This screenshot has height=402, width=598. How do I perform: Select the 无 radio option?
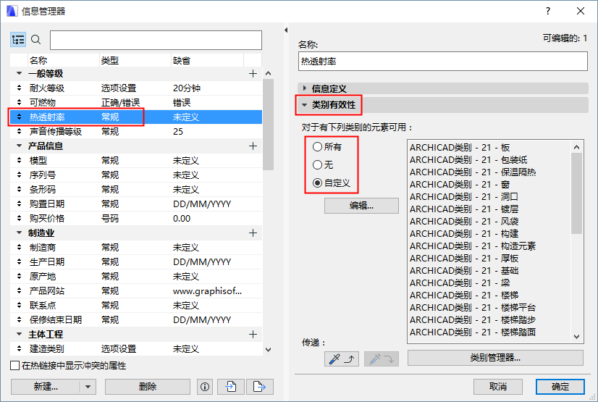click(317, 164)
